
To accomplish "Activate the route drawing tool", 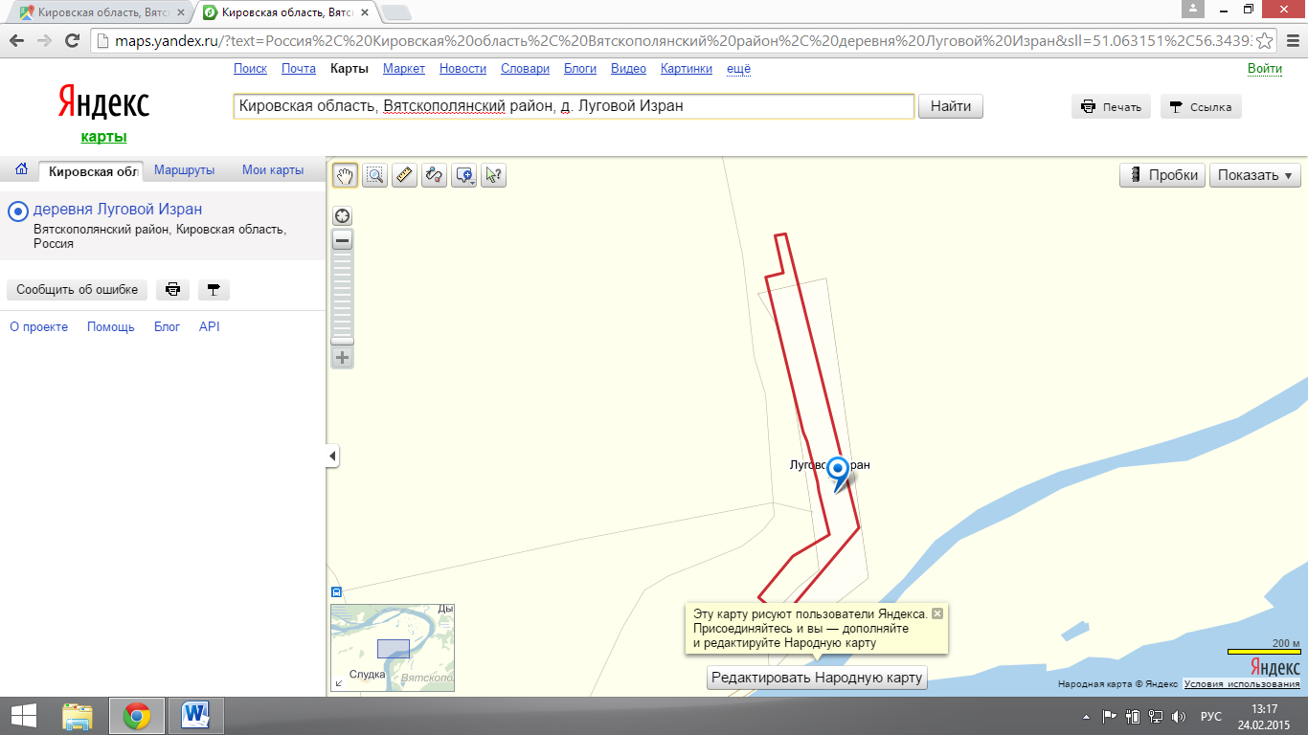I will (434, 175).
